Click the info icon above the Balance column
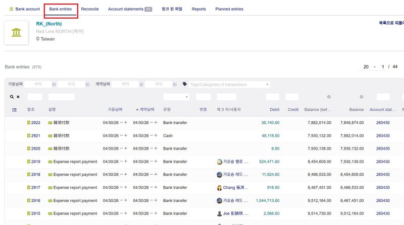This screenshot has width=404, height=225. point(362,97)
